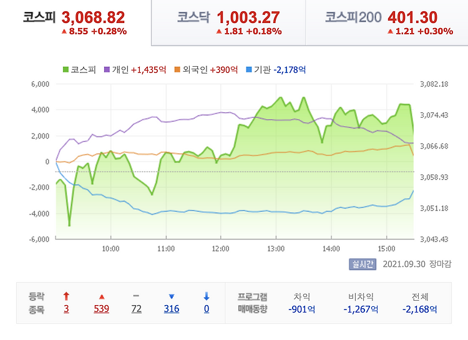Switch to the 코스닥 tab
The height and width of the screenshot is (340, 468).
coord(228,22)
